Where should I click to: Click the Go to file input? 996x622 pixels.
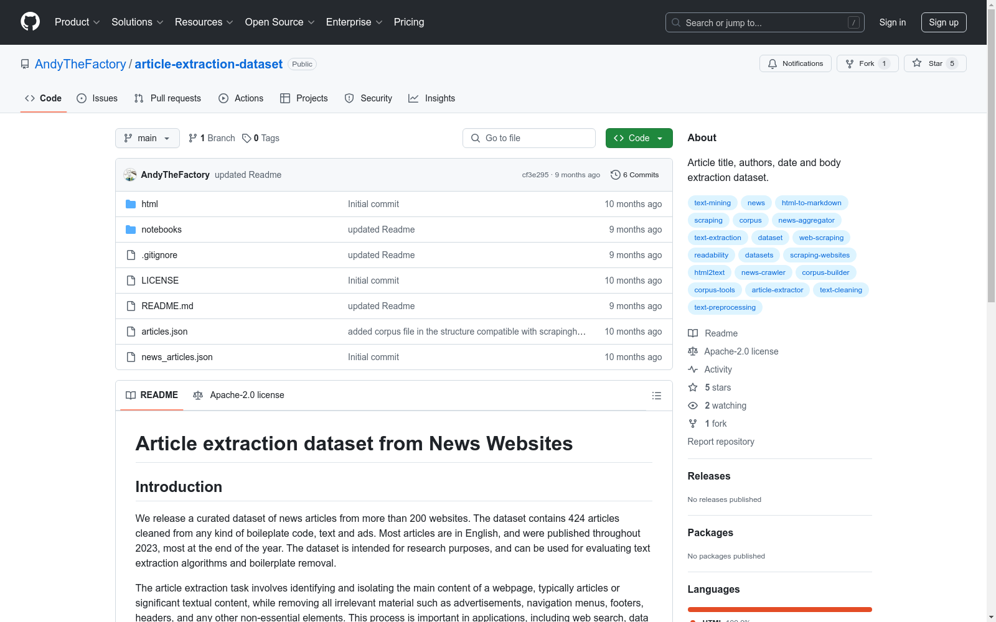tap(529, 138)
